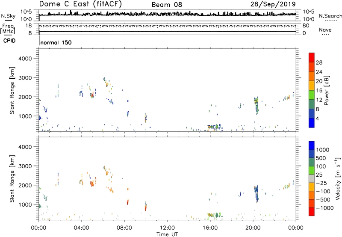Screen dimensions: 342x237
Task: Click the red velocity echo near 08:15 UT
Action: pyautogui.click(x=128, y=202)
